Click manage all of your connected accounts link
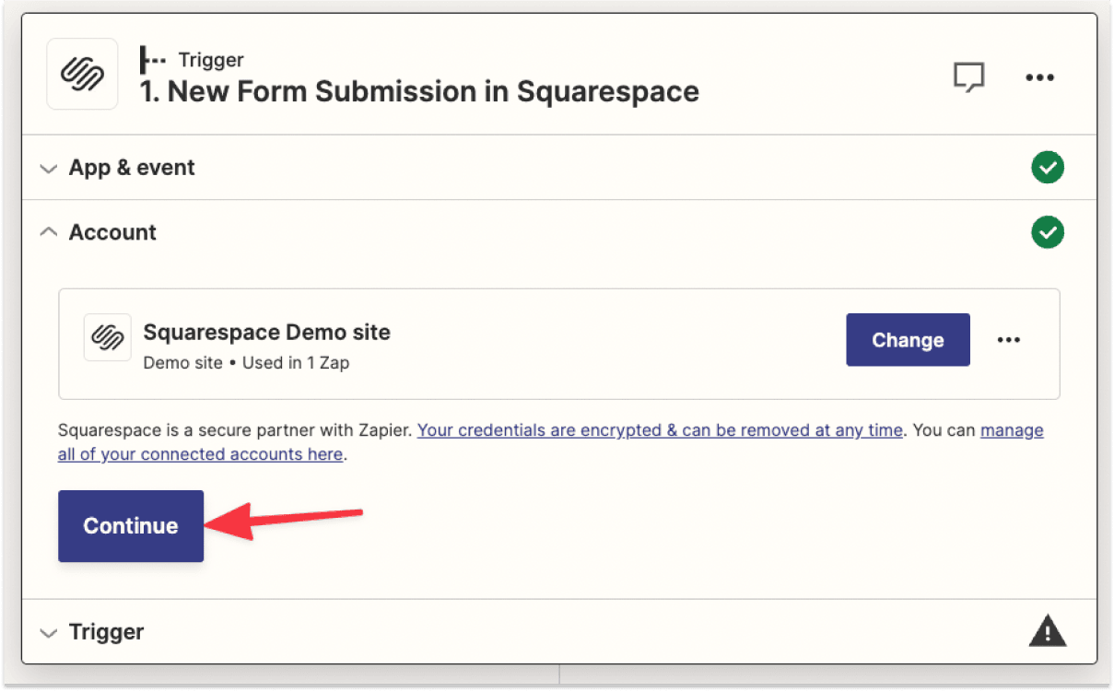This screenshot has width=1114, height=692. tap(200, 453)
